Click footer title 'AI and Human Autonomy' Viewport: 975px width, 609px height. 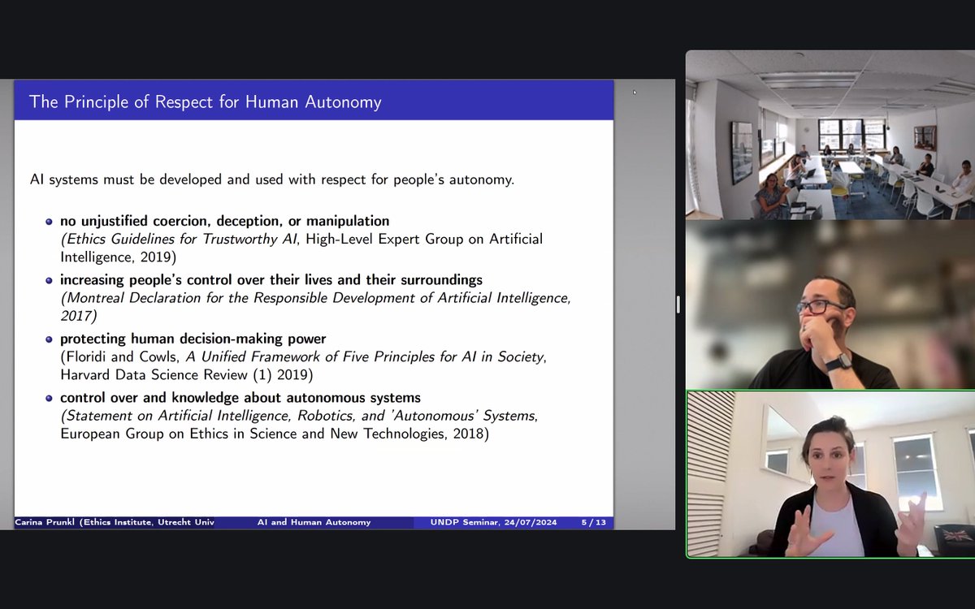314,522
